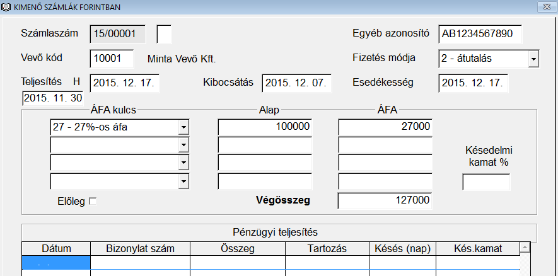Screen dimensions: 558x276
Task: Click the third row ÁFA field
Action: [x=385, y=163]
